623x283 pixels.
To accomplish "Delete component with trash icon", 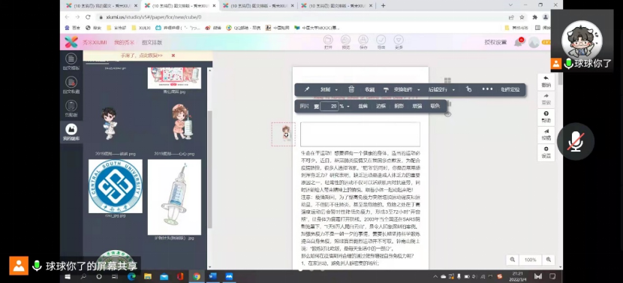I will (x=351, y=89).
